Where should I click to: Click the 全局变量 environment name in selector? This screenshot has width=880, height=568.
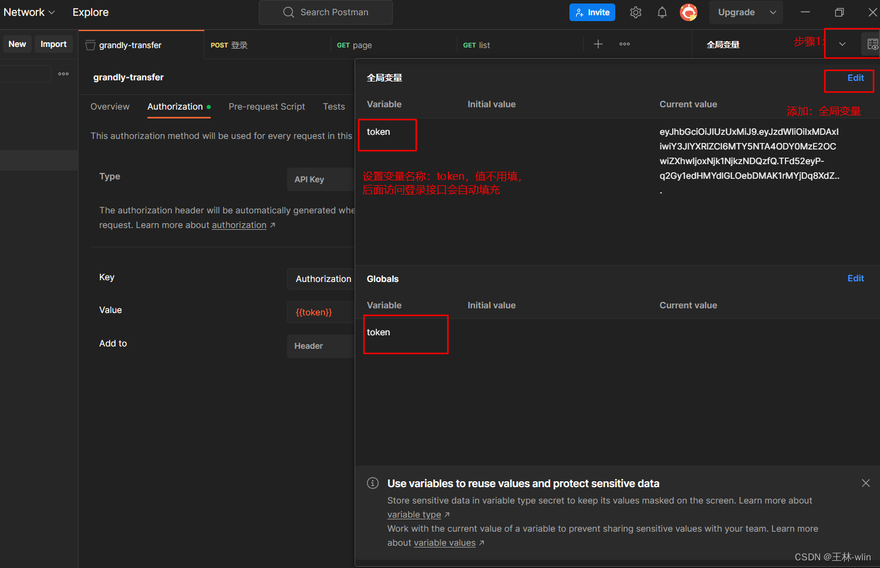(x=723, y=45)
